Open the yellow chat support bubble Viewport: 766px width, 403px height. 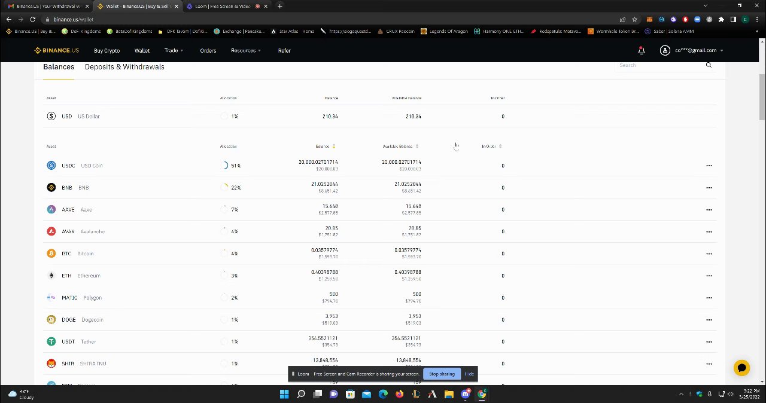point(741,368)
